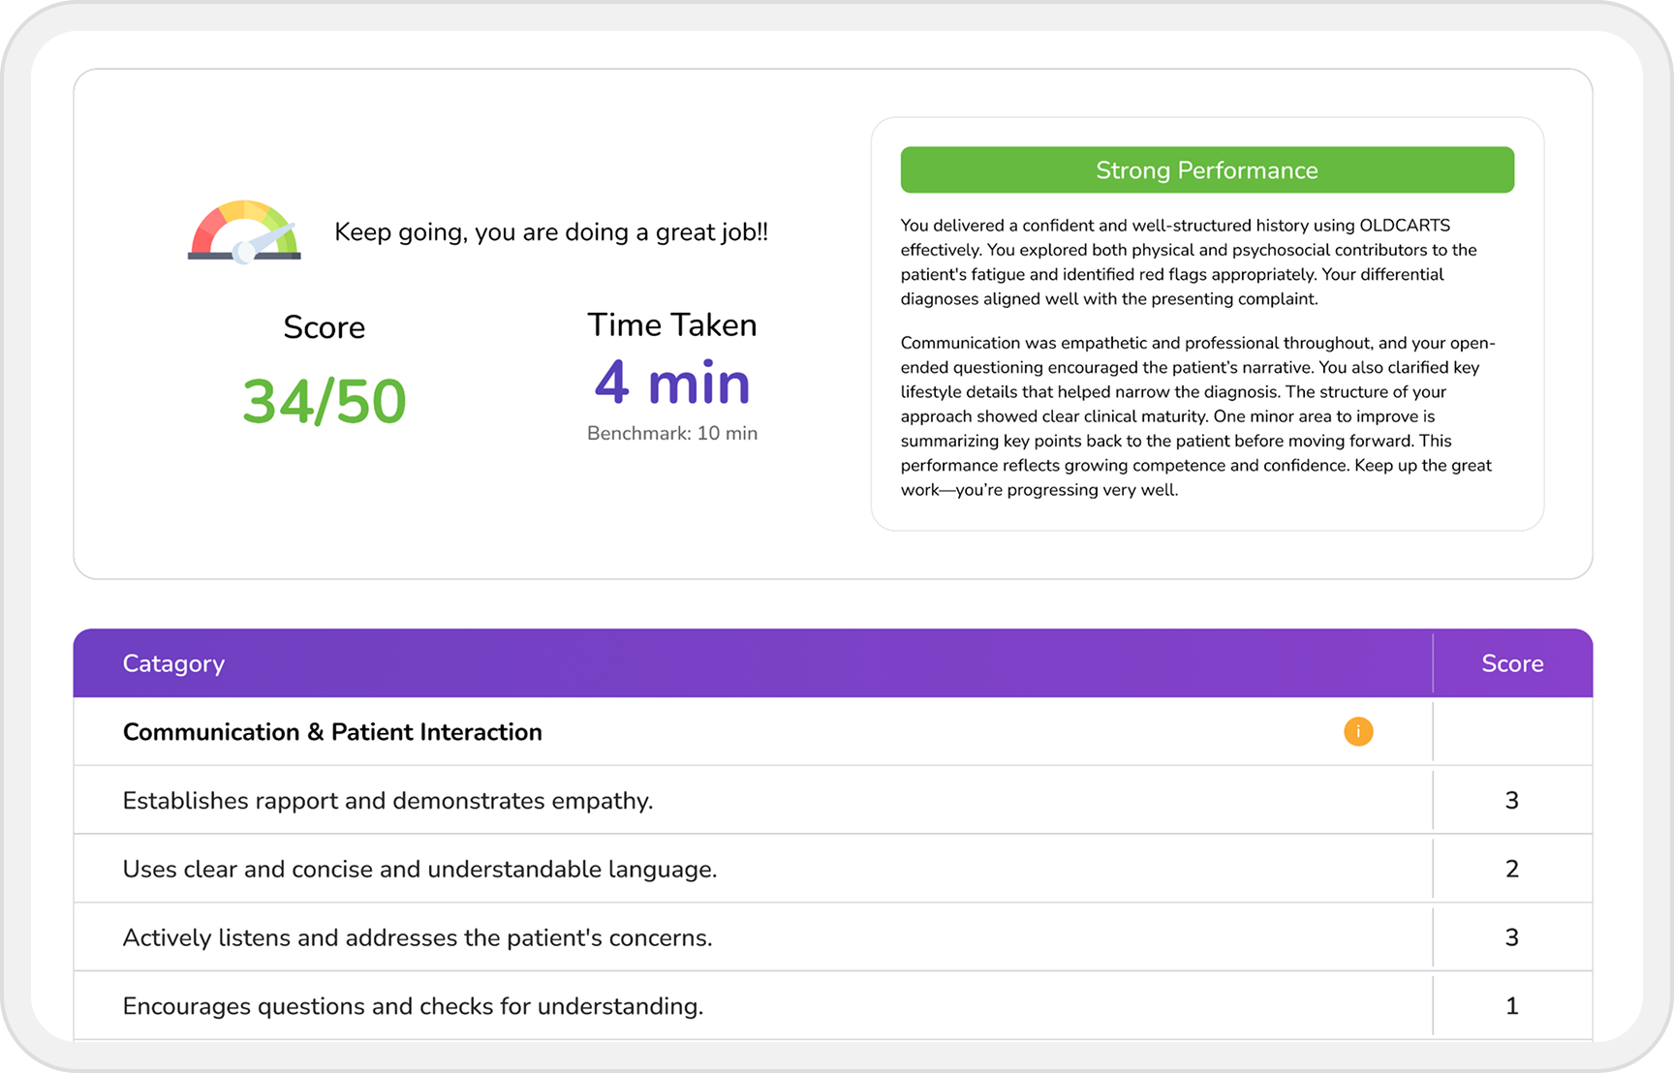
Task: Click the 'Score' label above 34/50
Action: (324, 327)
